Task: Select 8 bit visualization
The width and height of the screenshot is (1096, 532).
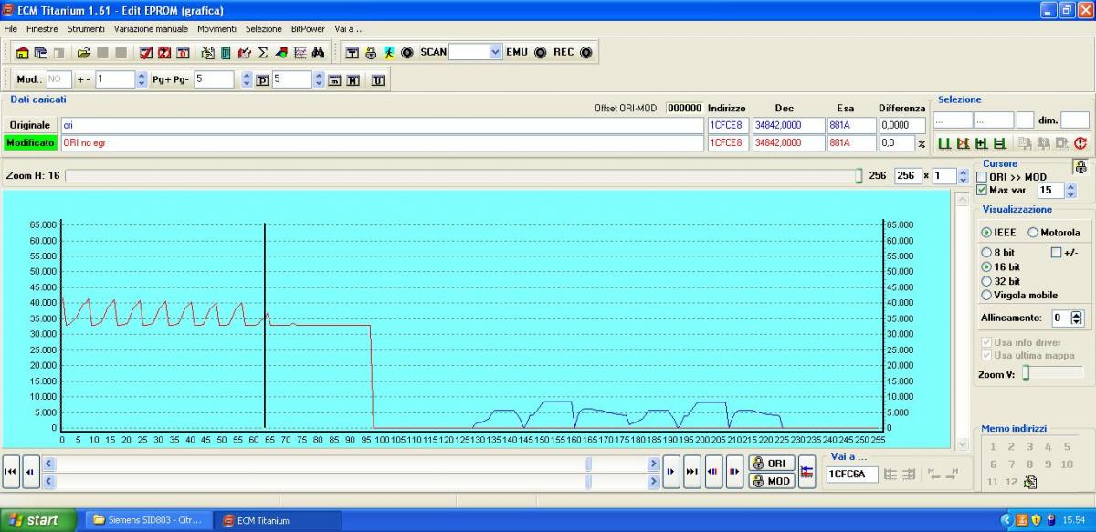Action: click(986, 253)
